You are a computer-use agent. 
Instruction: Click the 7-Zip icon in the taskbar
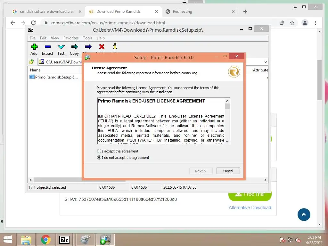point(65,240)
